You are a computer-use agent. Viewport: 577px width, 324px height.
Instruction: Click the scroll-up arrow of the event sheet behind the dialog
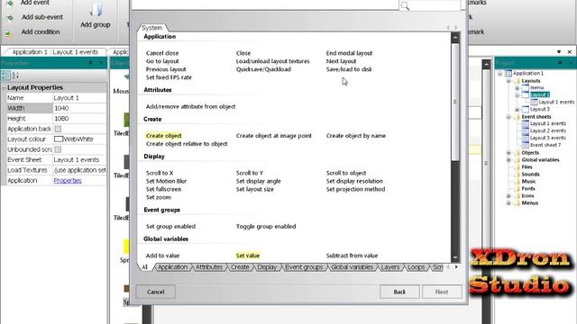[487, 65]
